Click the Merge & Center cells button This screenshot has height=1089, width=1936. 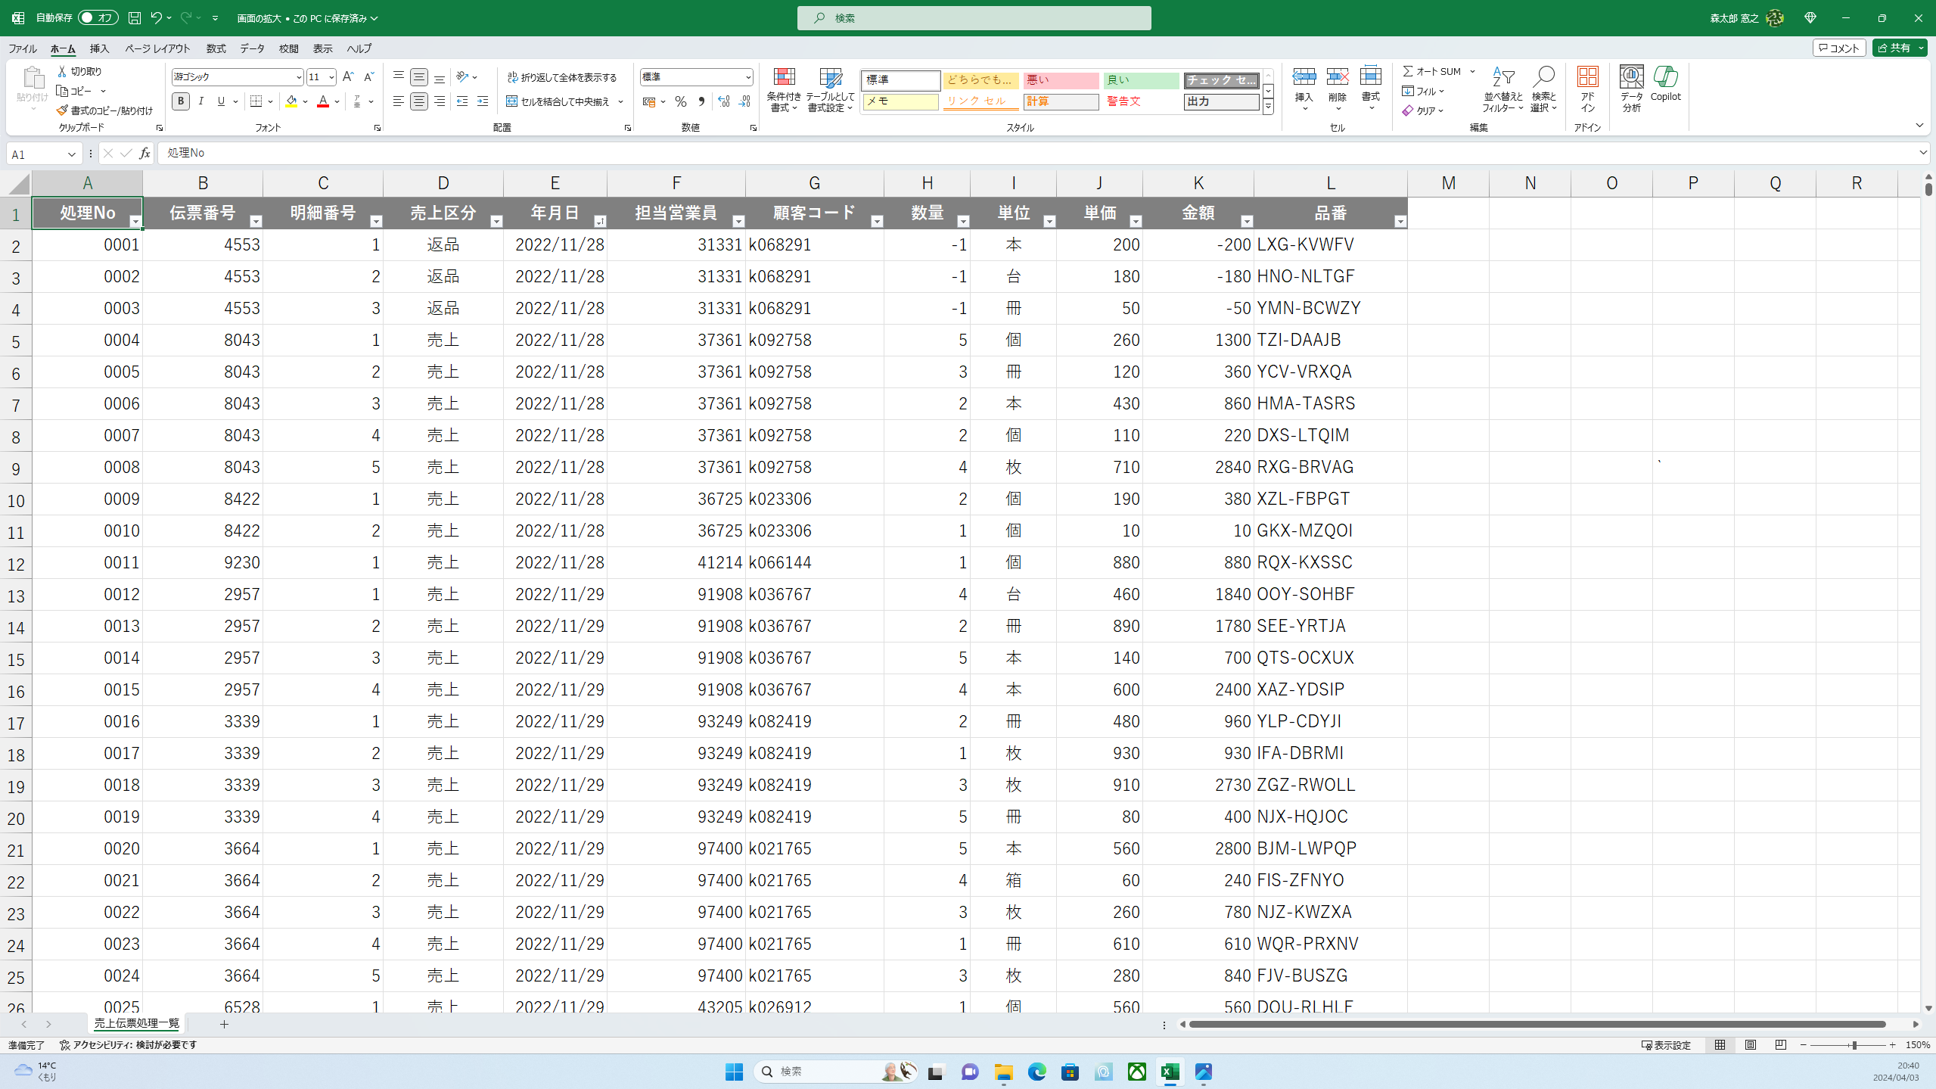point(558,101)
